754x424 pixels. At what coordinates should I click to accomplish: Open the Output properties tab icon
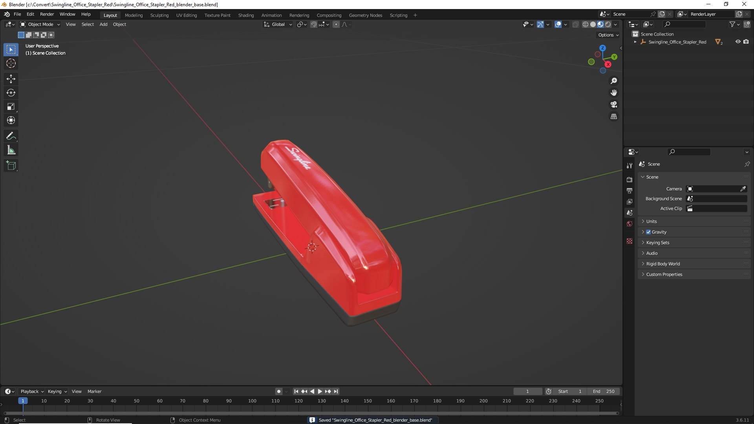[x=630, y=190]
